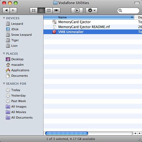Viewport: 142px width, 142px height.
Task: Sort by the Name column header
Action: click(x=89, y=17)
